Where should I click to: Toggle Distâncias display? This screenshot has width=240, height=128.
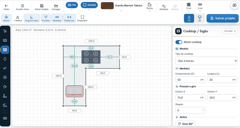coord(69,18)
